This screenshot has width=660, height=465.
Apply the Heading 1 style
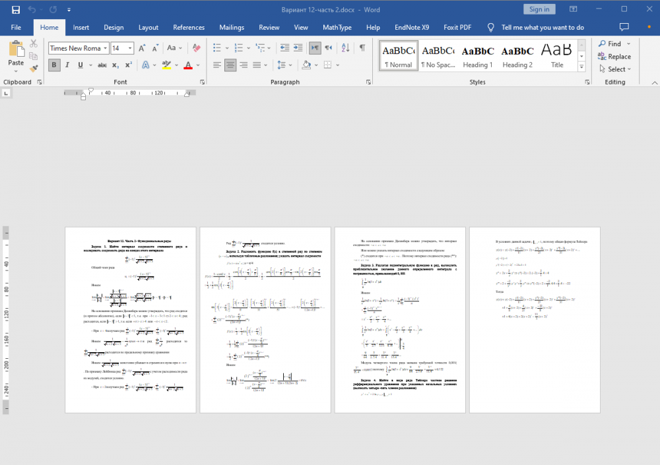(x=478, y=55)
